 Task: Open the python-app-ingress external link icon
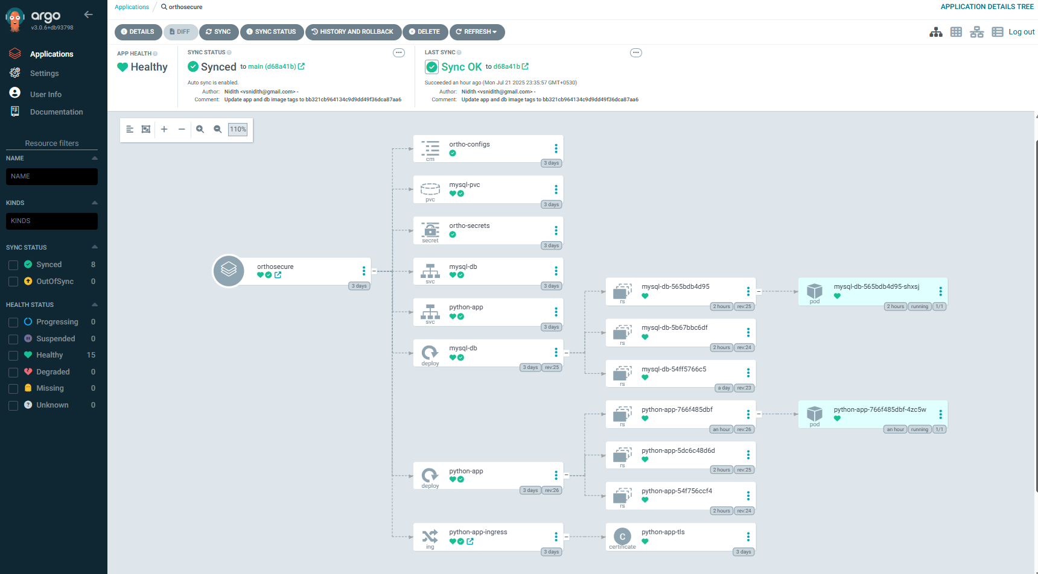470,541
